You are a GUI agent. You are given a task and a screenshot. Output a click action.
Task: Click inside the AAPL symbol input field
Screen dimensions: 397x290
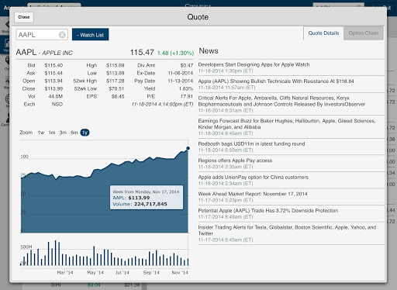[x=37, y=35]
